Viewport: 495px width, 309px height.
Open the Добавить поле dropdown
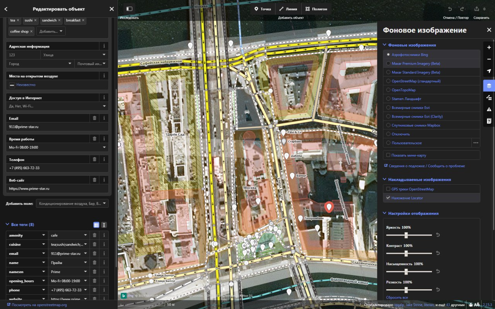(x=72, y=204)
